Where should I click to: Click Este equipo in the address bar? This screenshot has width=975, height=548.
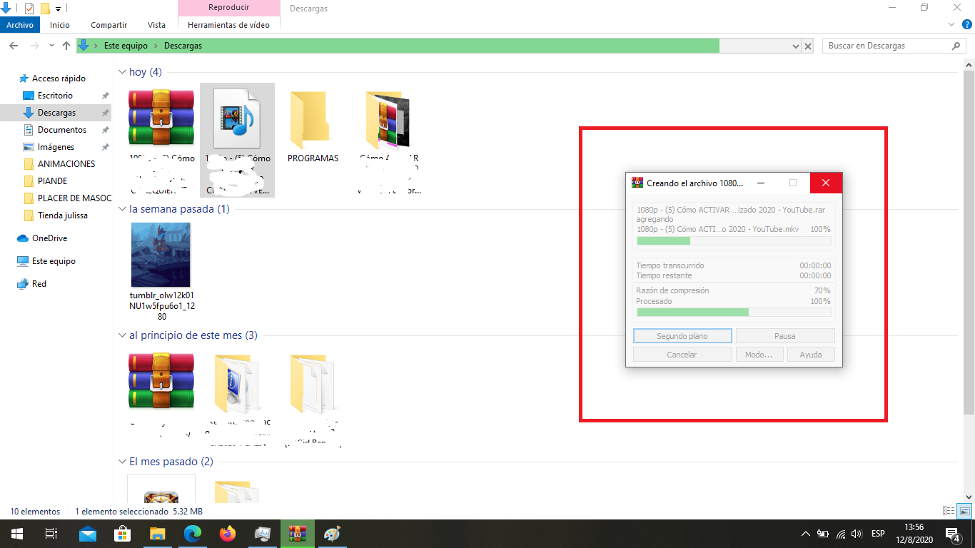point(126,46)
